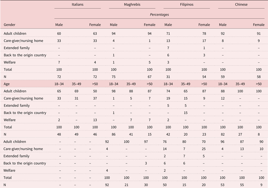Click the cell showing value 60
The width and height of the screenshot is (268, 188).
pyautogui.click(x=59, y=33)
